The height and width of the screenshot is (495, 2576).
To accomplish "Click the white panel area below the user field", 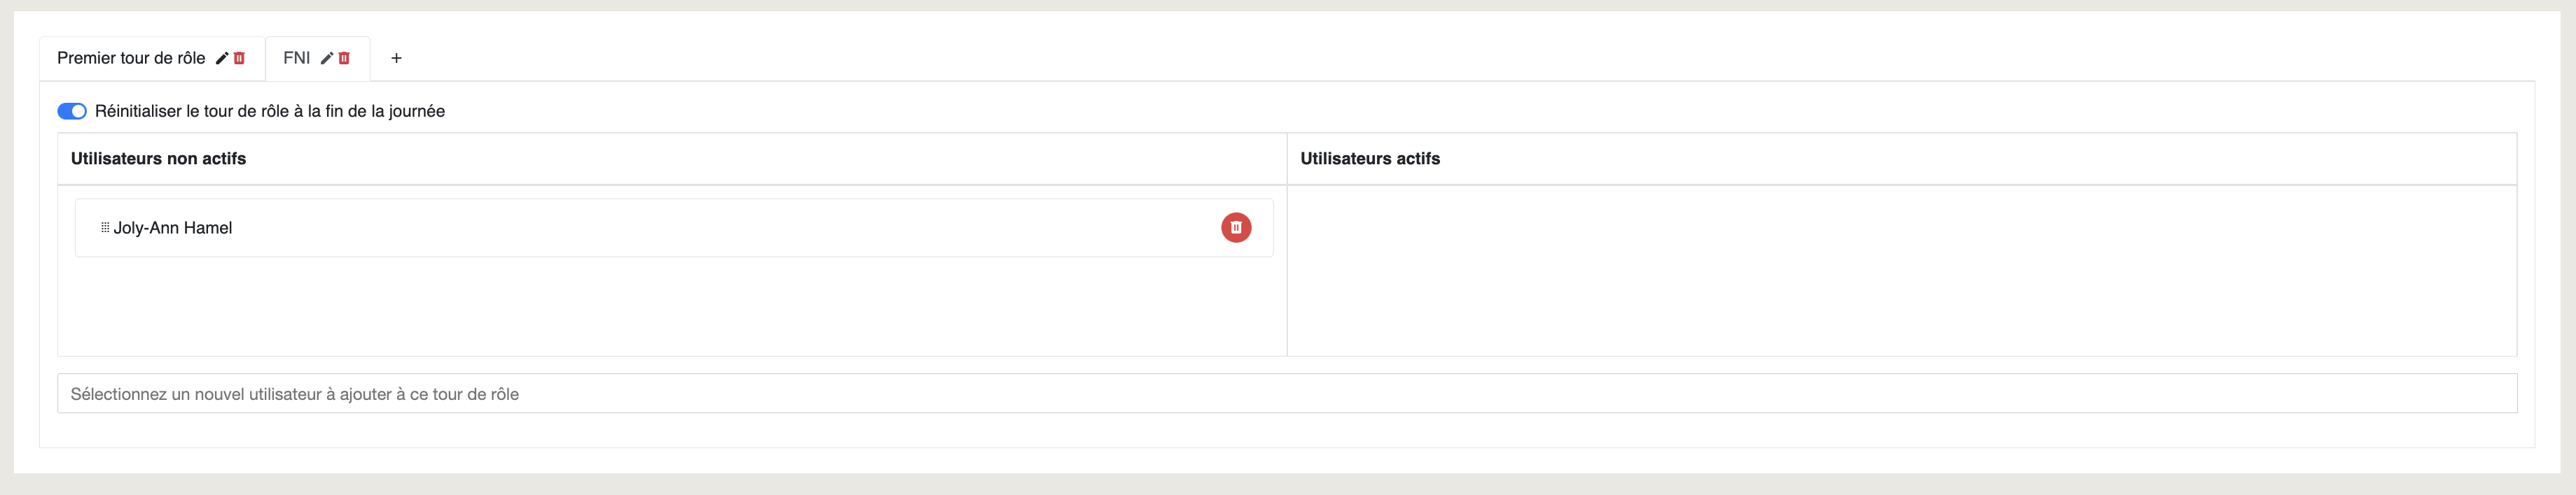I will 1287,430.
